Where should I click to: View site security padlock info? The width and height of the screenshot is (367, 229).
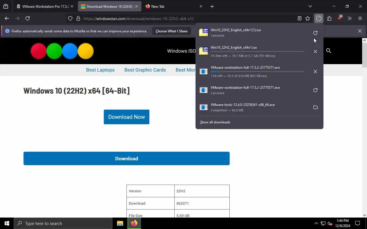tap(78, 18)
